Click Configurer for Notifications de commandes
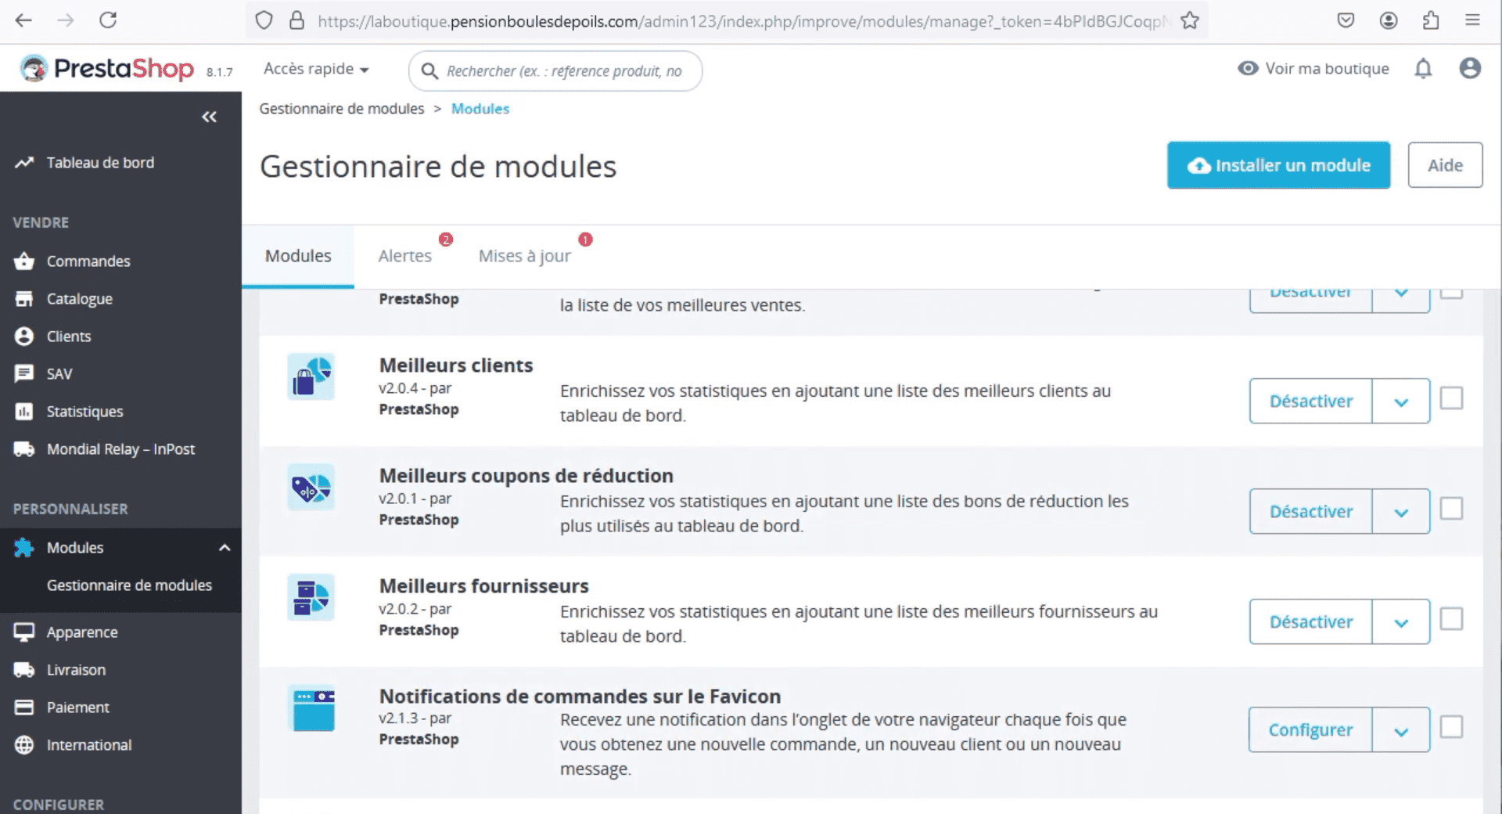This screenshot has height=814, width=1502. 1310,730
